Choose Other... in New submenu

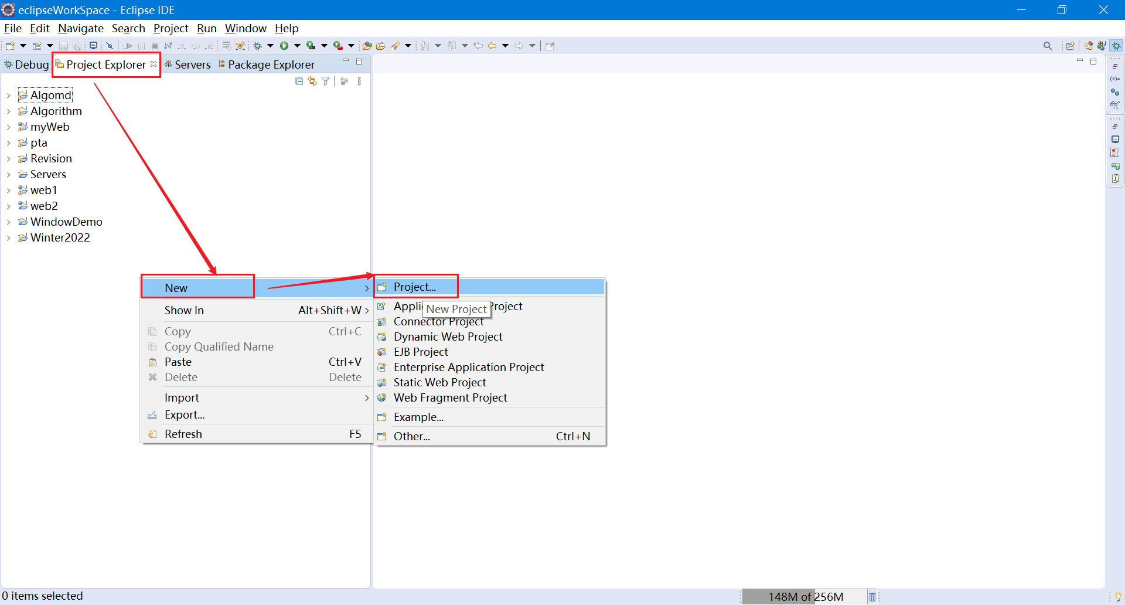(490, 436)
